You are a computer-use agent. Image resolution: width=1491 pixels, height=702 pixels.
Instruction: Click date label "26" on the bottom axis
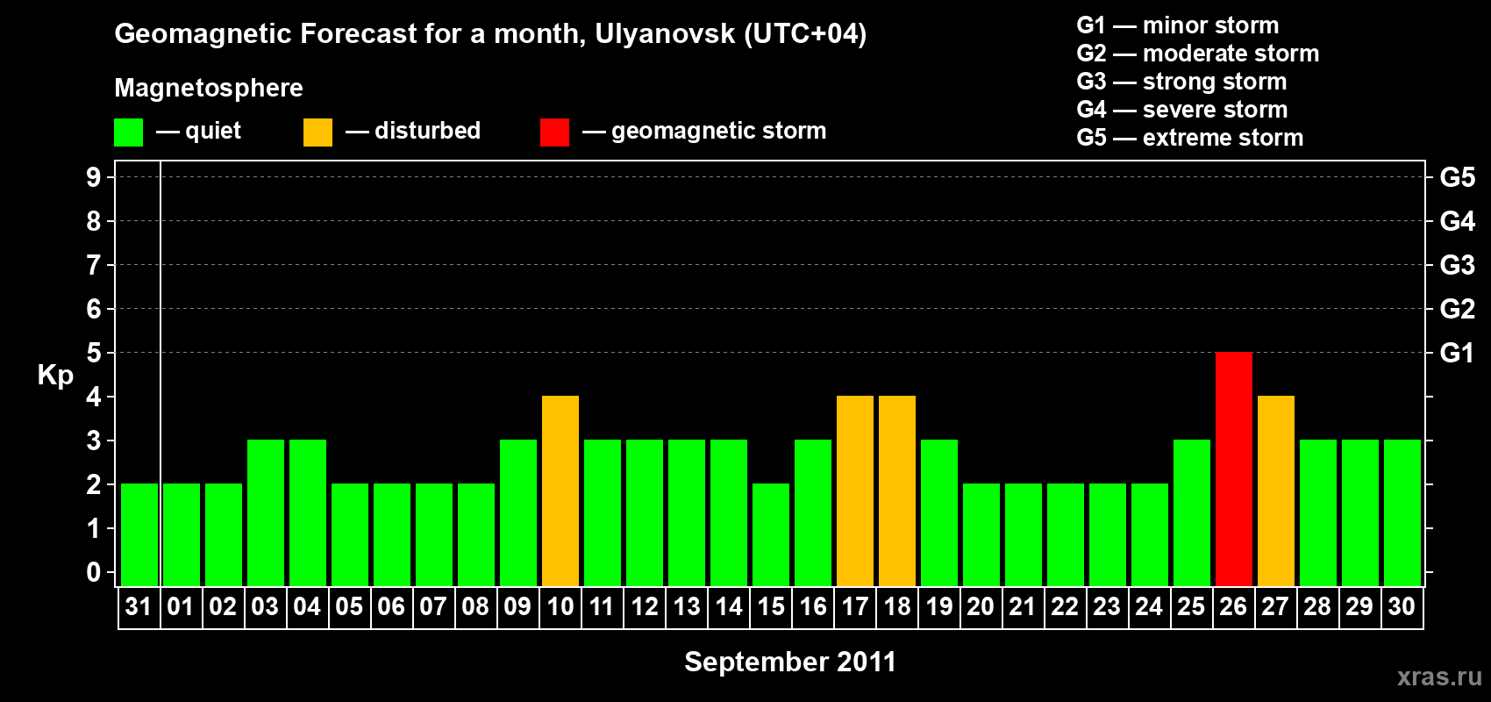pyautogui.click(x=1233, y=606)
